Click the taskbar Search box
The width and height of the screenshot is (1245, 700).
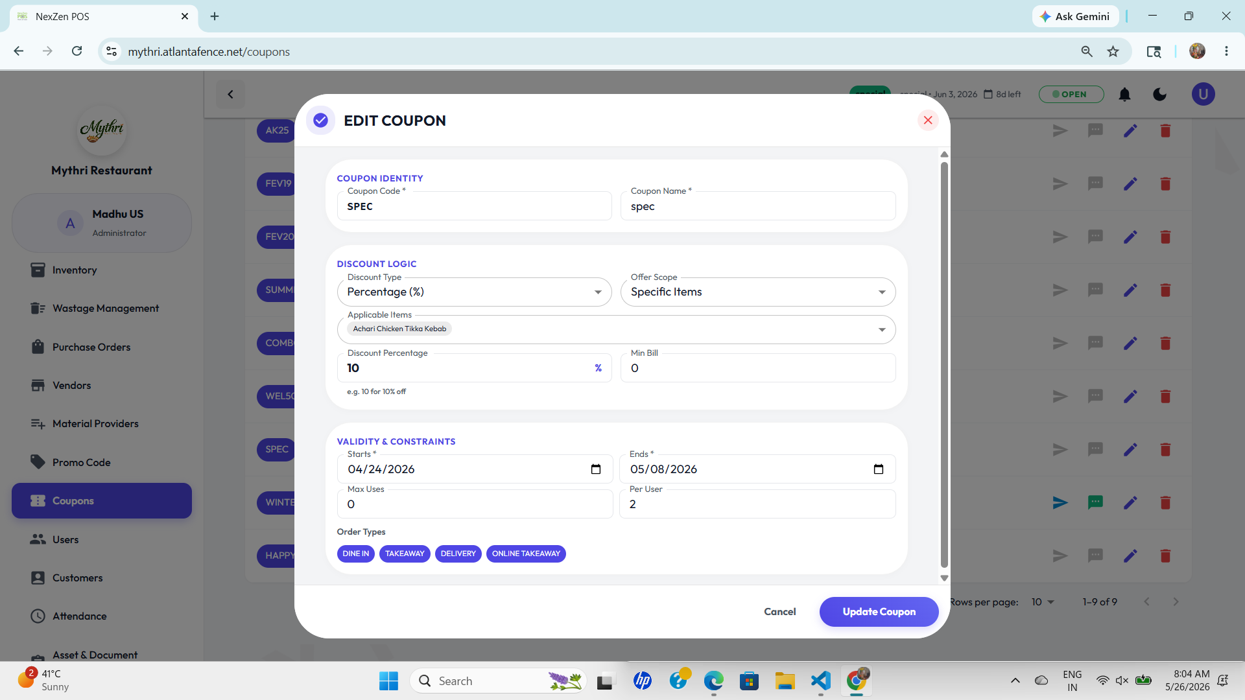(498, 681)
